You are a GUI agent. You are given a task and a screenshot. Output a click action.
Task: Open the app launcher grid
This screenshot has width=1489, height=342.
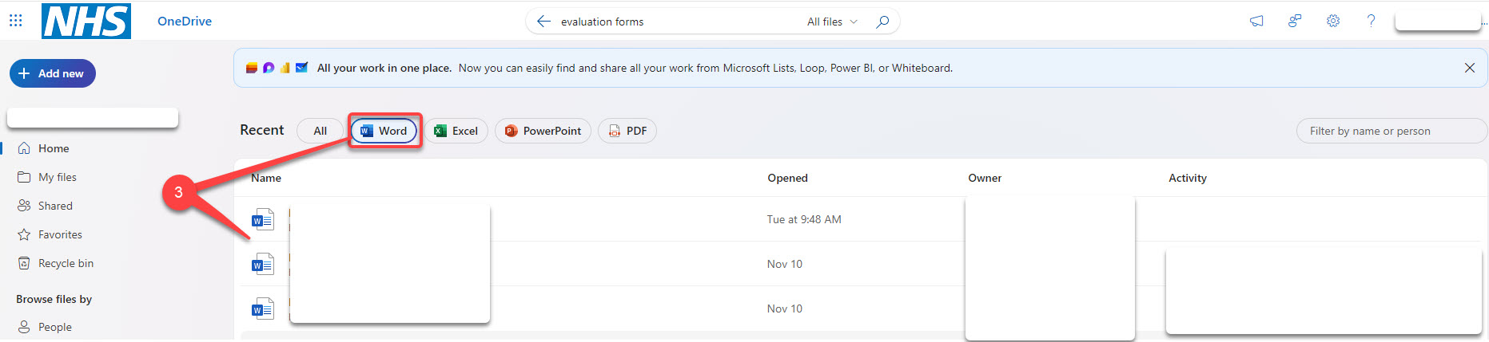(15, 21)
